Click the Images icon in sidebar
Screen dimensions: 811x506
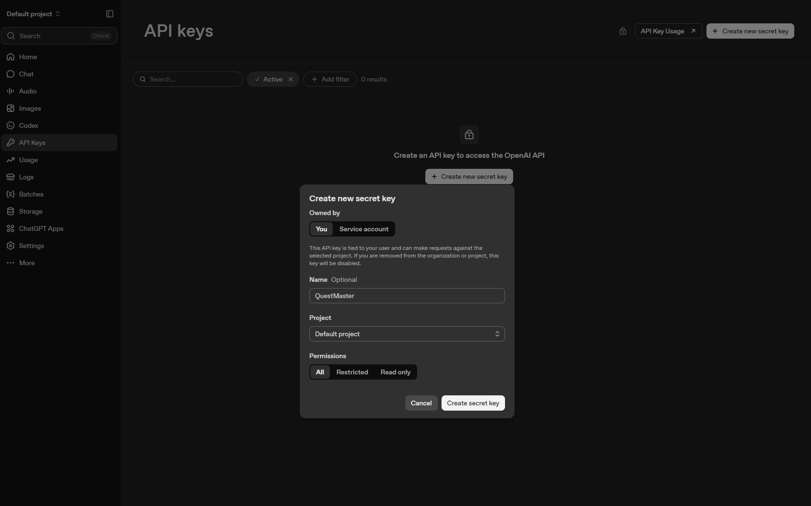click(x=11, y=108)
